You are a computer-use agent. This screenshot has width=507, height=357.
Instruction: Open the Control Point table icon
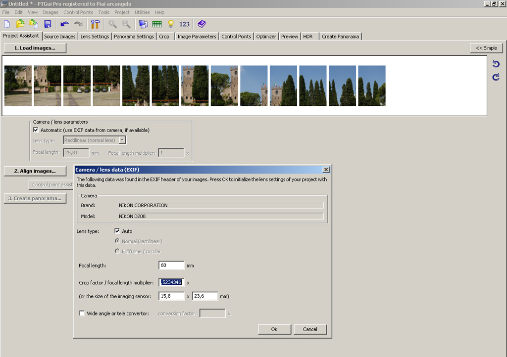[x=157, y=24]
